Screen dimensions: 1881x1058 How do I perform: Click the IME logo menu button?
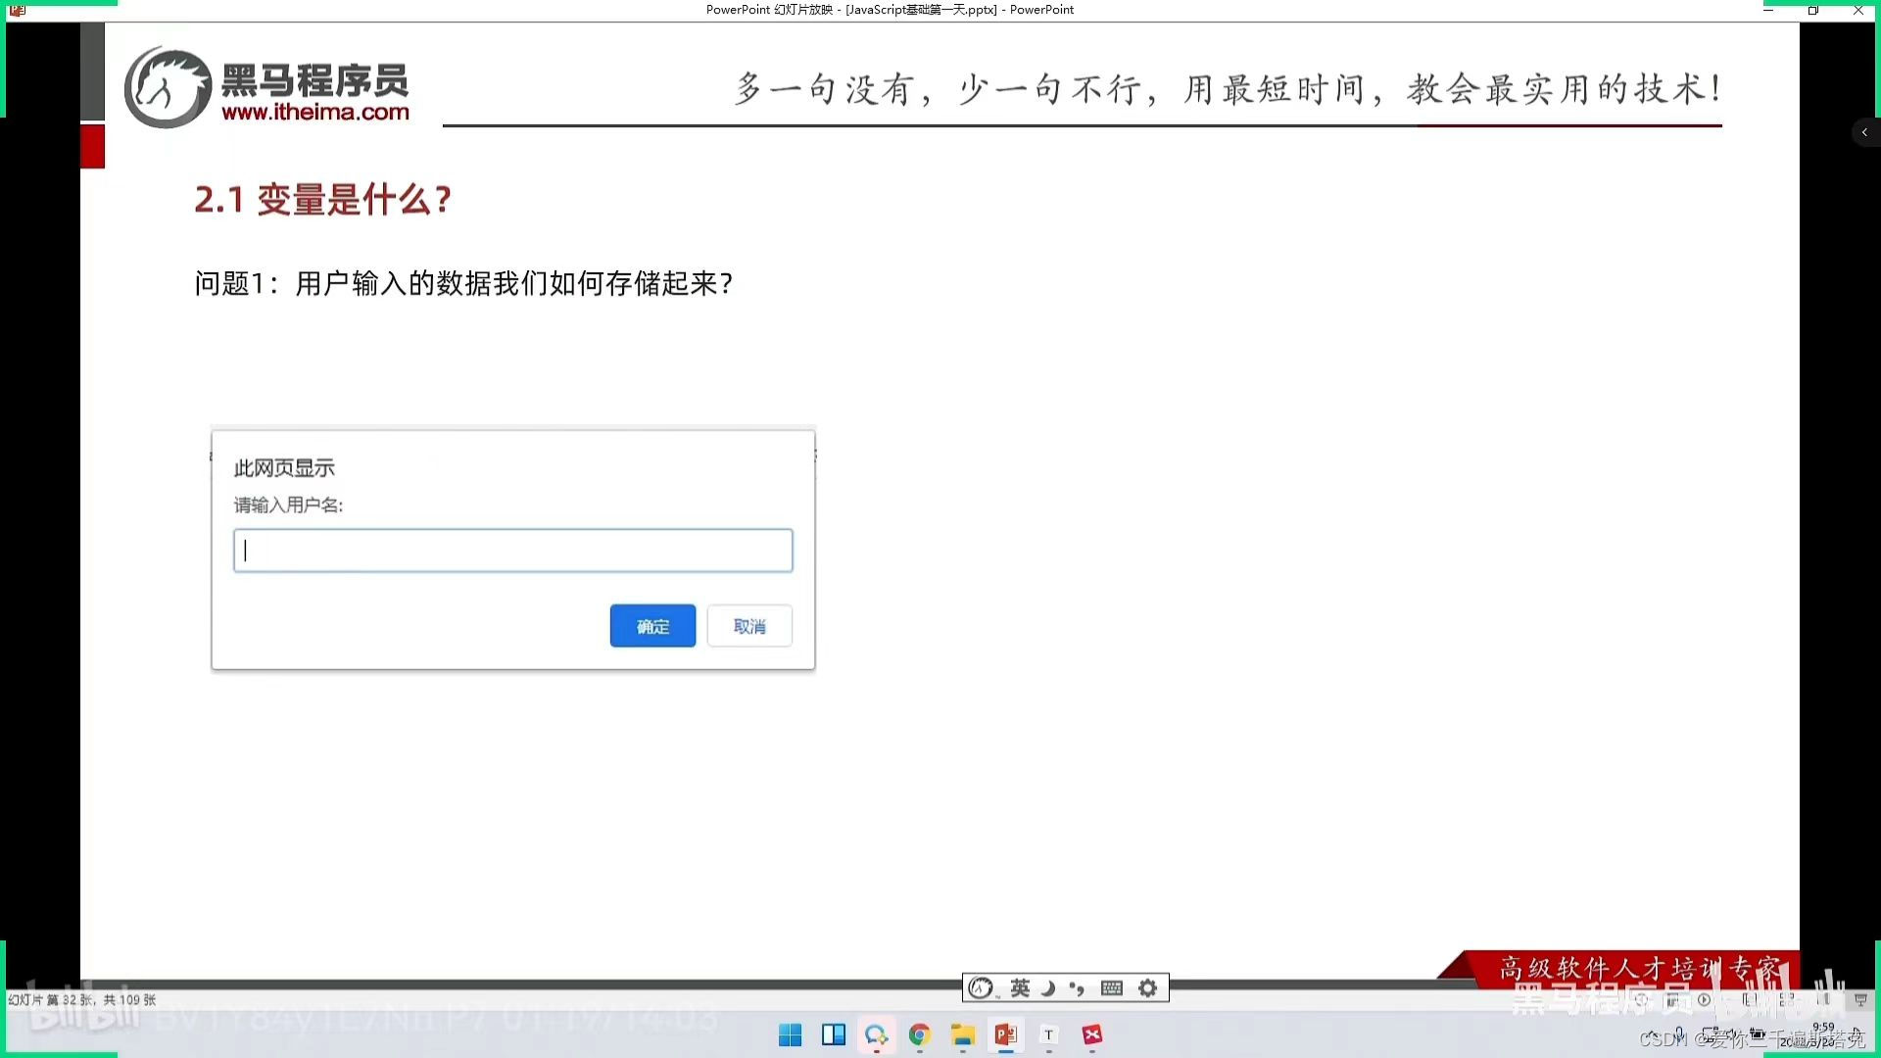pos(981,988)
